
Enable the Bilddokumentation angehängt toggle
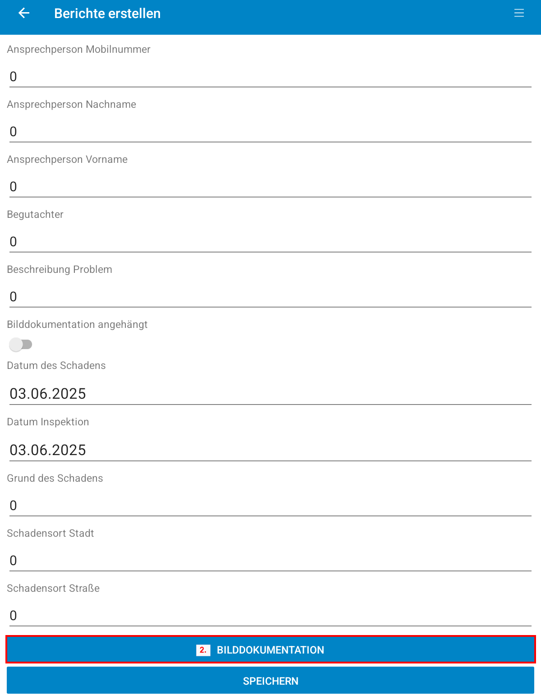click(21, 344)
